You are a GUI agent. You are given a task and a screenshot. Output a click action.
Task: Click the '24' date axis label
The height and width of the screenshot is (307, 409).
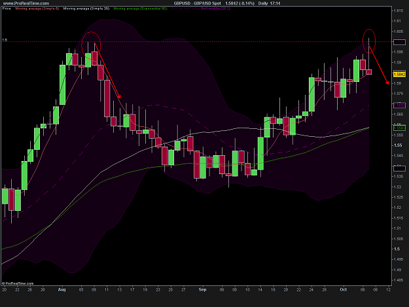(x=311, y=289)
